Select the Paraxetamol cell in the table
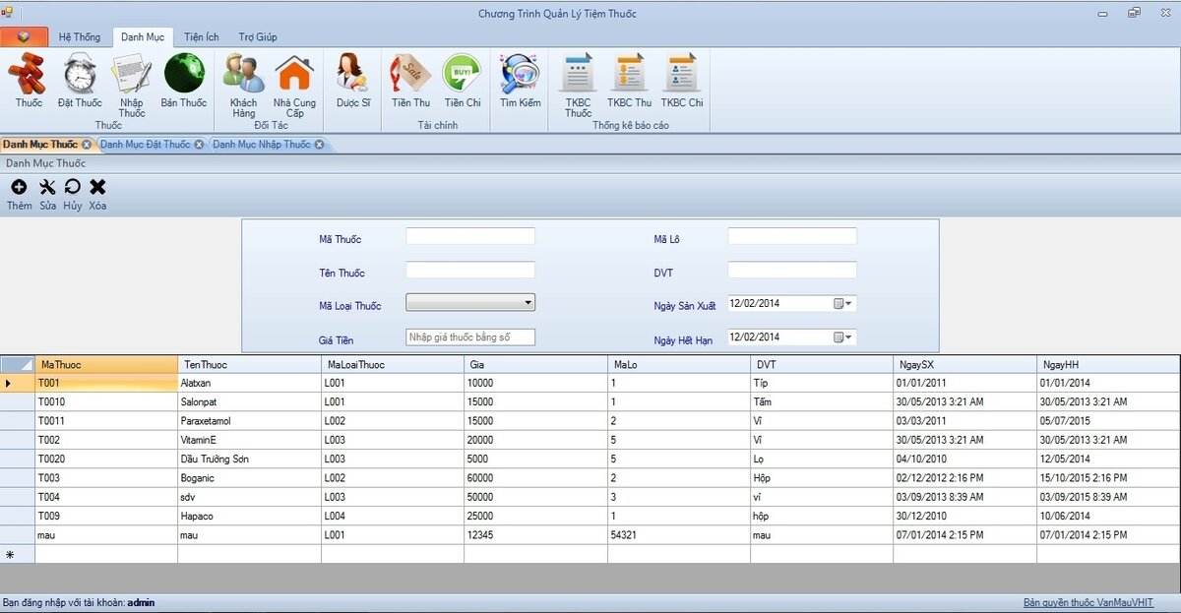1181x613 pixels. click(x=250, y=420)
